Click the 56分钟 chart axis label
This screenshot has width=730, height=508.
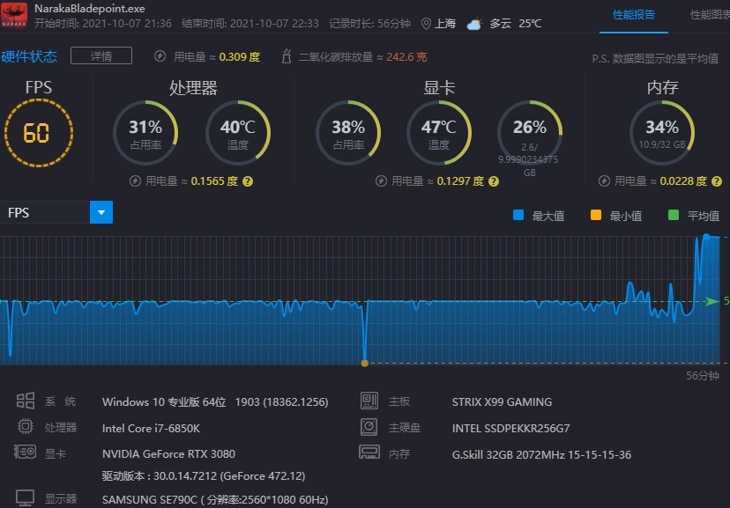click(x=703, y=376)
